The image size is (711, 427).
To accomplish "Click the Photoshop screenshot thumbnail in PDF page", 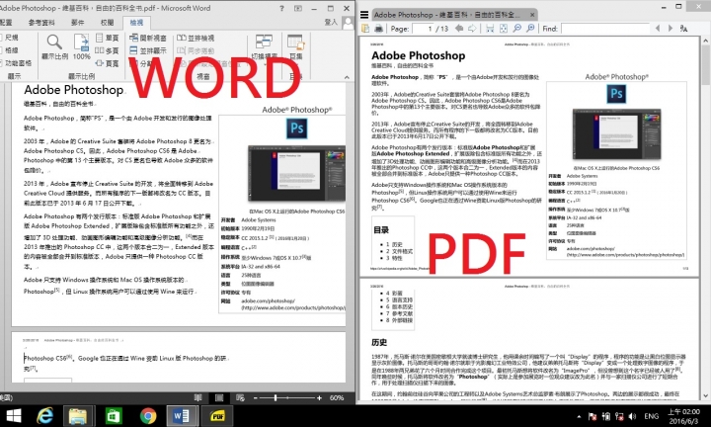I will (616, 134).
